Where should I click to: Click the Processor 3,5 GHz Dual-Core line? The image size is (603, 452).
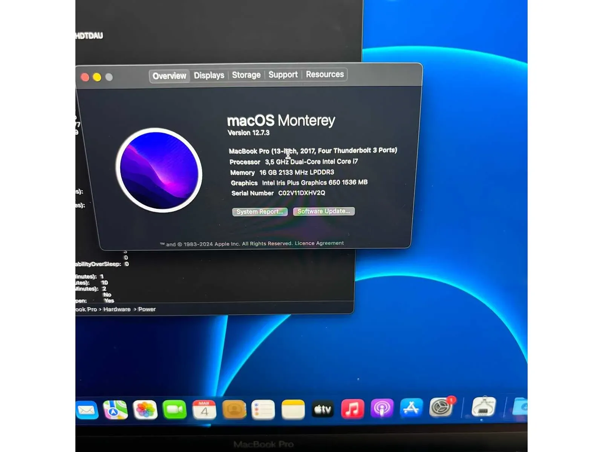point(294,162)
